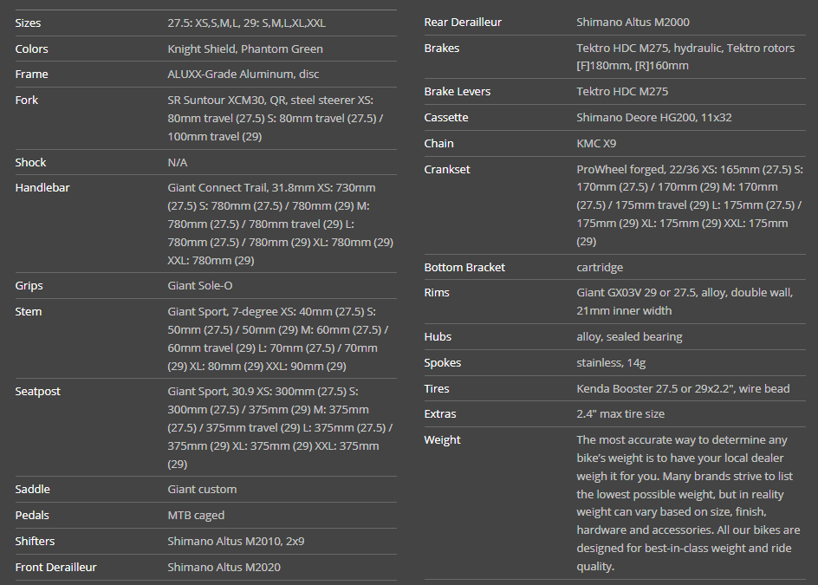Select the Giant custom saddle value
The image size is (818, 585).
[202, 490]
